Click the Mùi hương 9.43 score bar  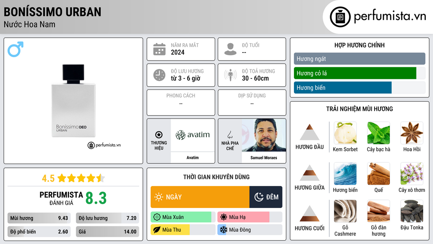tap(39, 218)
